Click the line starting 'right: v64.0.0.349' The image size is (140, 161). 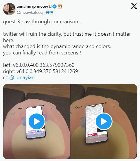point(40,71)
